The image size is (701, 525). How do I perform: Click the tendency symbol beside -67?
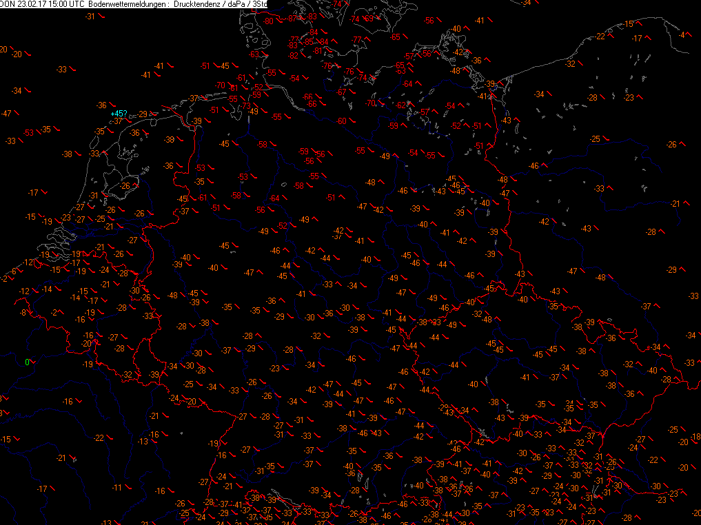[x=352, y=92]
